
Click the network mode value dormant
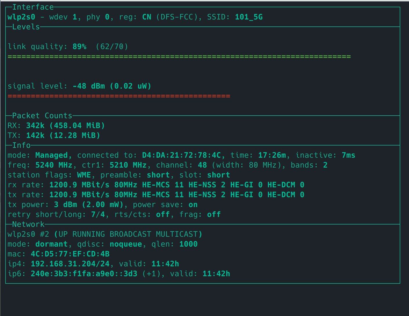52,244
